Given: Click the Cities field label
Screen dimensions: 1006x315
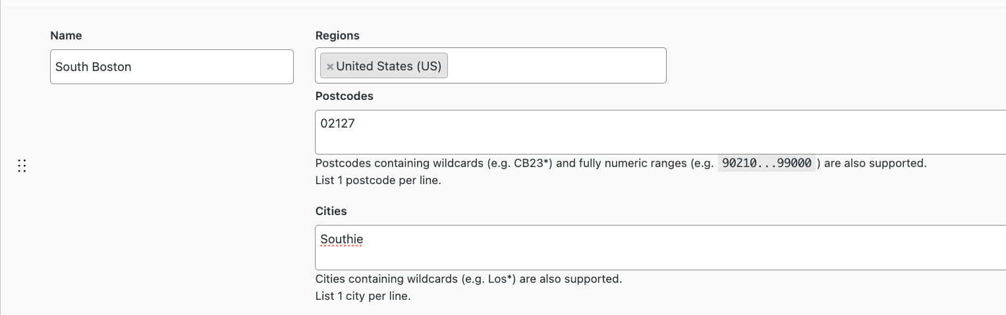Looking at the screenshot, I should (x=331, y=211).
